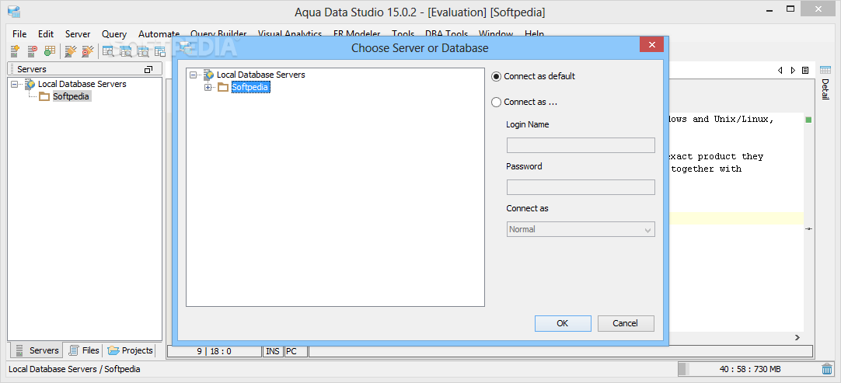Click the cascading windows toolbar icon
The width and height of the screenshot is (841, 383).
(x=160, y=51)
